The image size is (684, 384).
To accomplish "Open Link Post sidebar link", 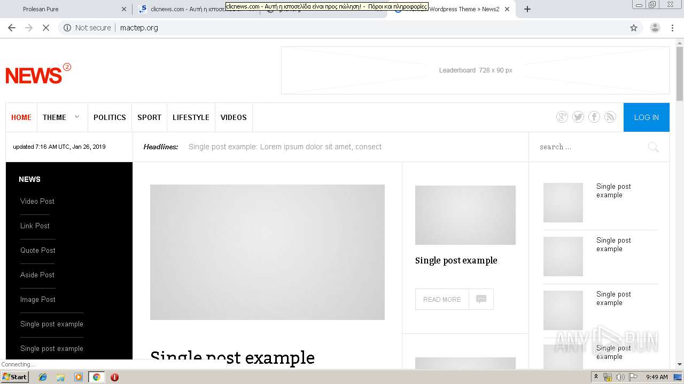I will 35,226.
